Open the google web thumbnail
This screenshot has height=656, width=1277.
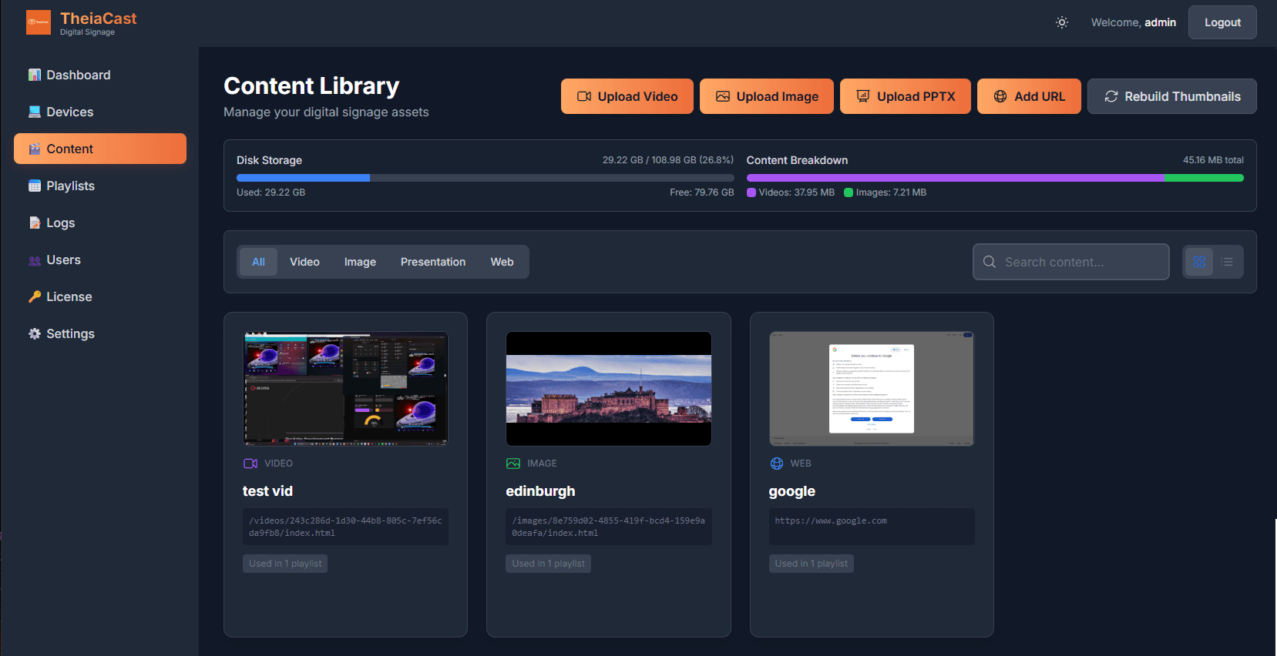[872, 389]
